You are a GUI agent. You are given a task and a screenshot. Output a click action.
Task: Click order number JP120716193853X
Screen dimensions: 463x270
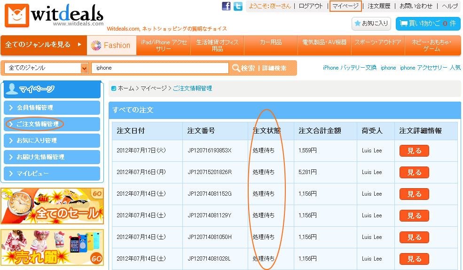coord(210,151)
